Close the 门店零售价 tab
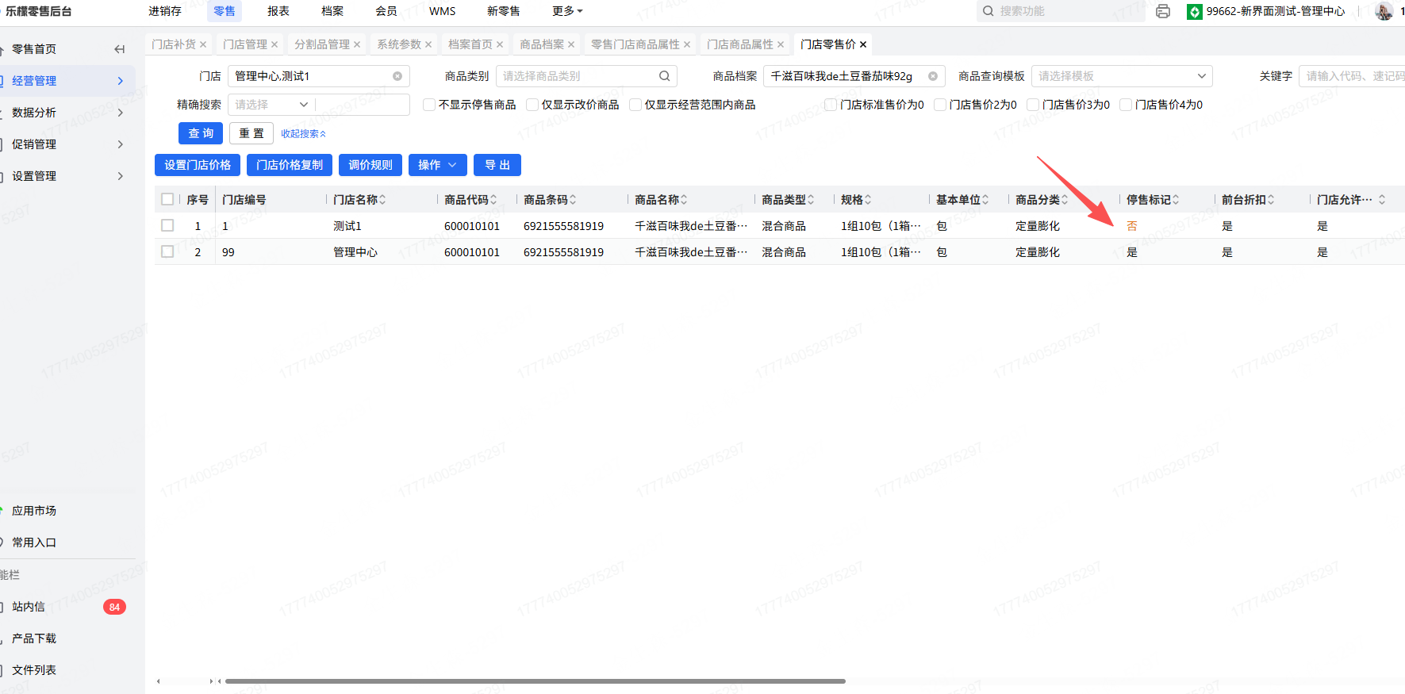This screenshot has height=694, width=1405. pyautogui.click(x=863, y=44)
